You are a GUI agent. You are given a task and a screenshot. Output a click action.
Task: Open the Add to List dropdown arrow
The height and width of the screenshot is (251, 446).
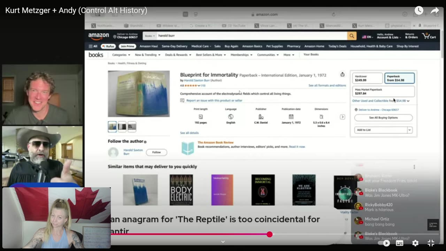pos(409,130)
